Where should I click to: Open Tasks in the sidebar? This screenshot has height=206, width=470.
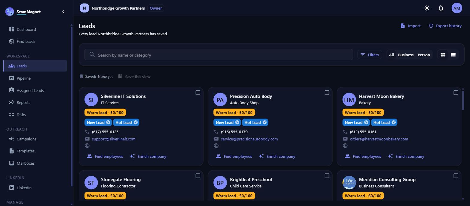click(x=35, y=115)
